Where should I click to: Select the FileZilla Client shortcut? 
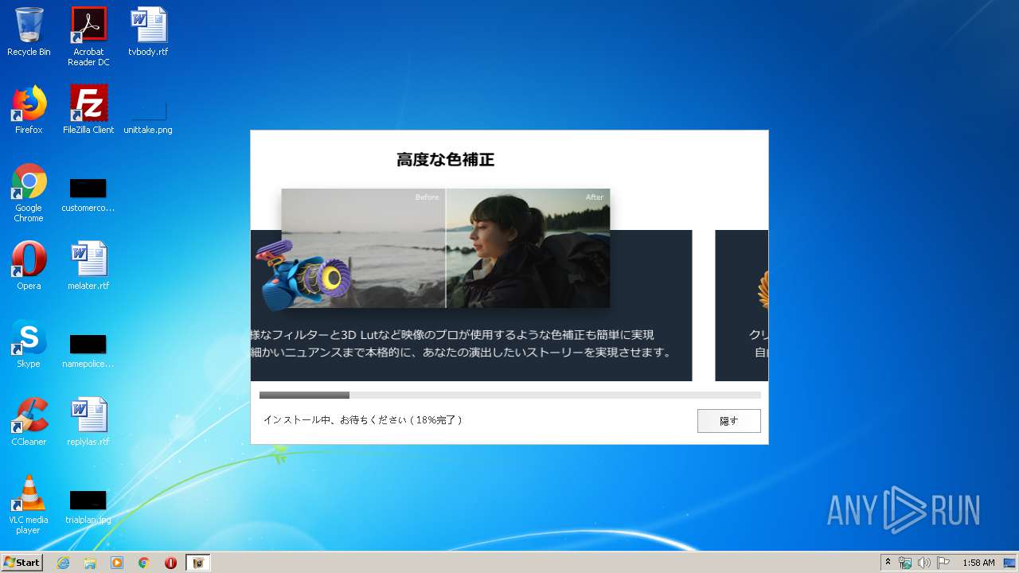pos(88,110)
